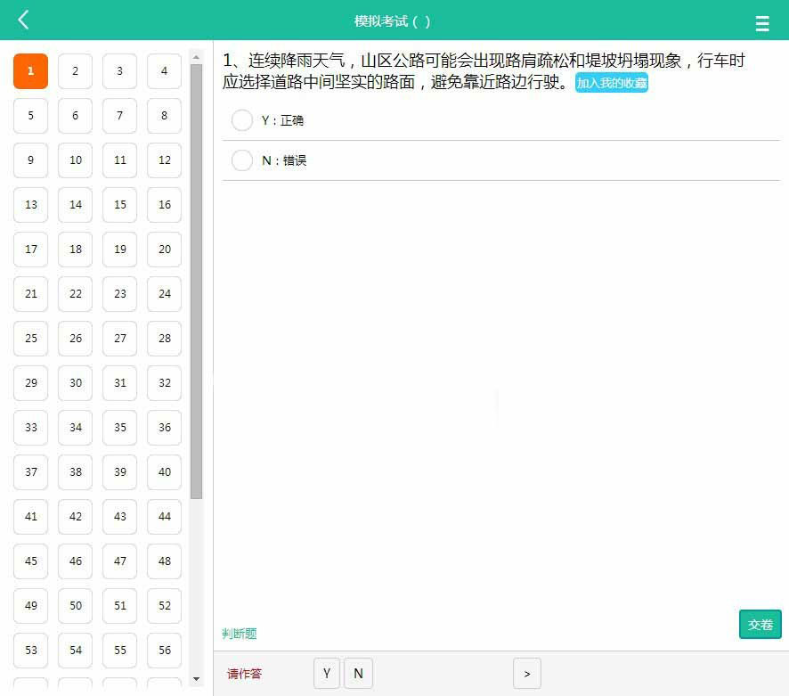Advance with the > next question button
The height and width of the screenshot is (696, 789).
point(527,674)
